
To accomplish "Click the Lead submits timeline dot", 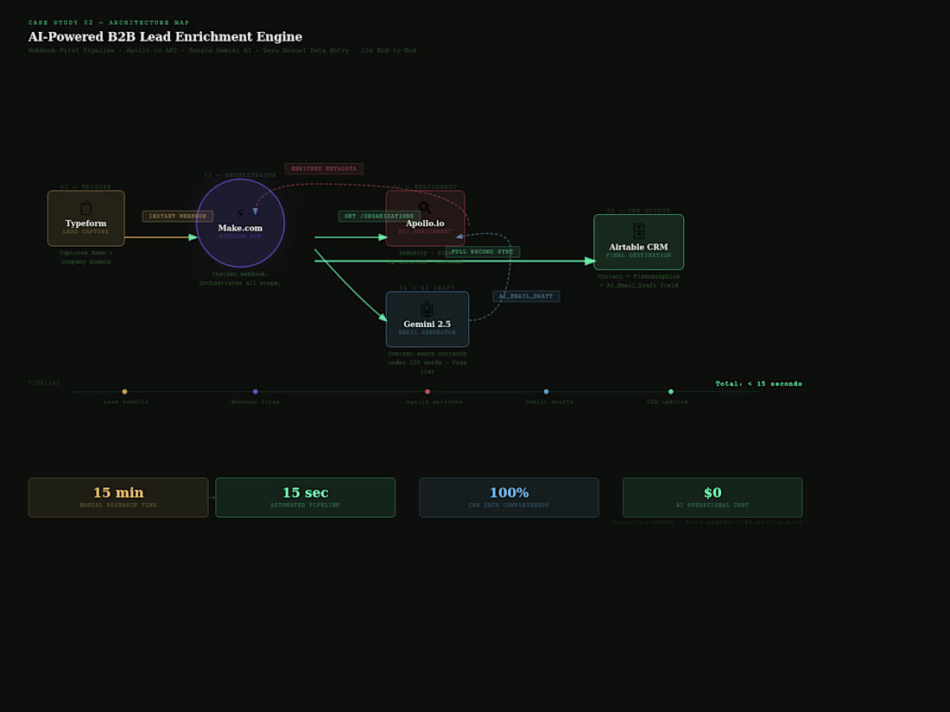I will click(125, 392).
